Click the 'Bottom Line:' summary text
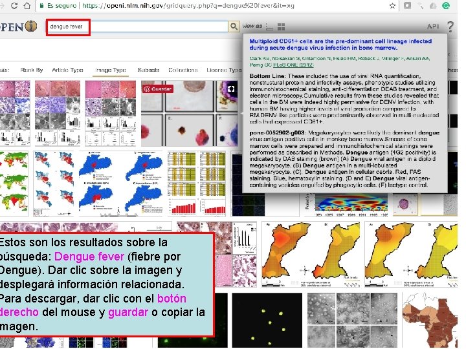 (267, 76)
